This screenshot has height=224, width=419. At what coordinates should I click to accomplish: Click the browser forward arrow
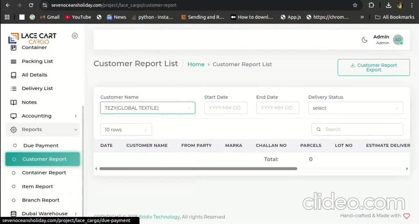point(19,5)
